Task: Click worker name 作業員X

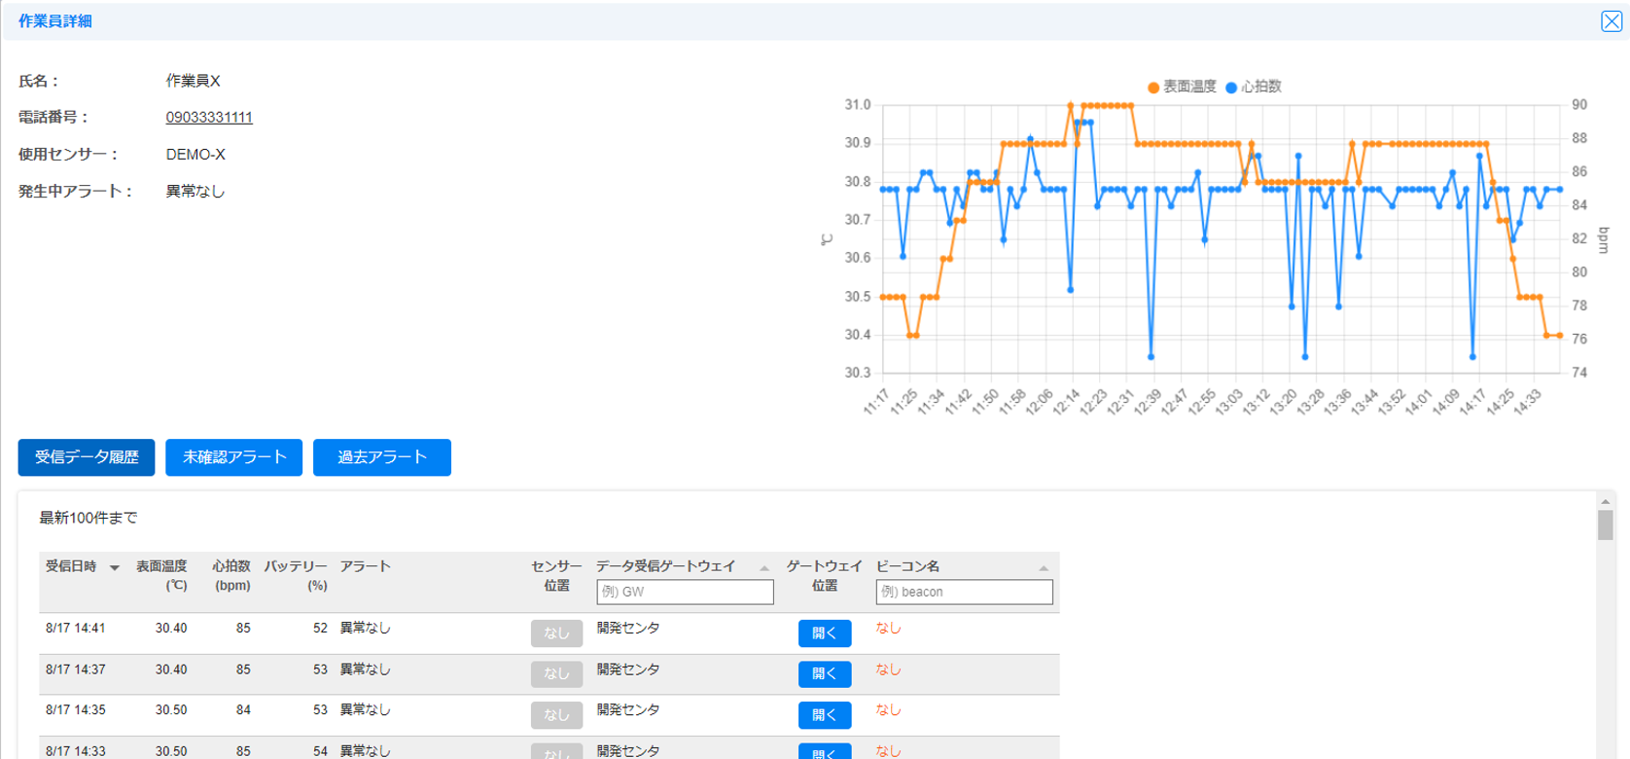Action: click(x=193, y=81)
